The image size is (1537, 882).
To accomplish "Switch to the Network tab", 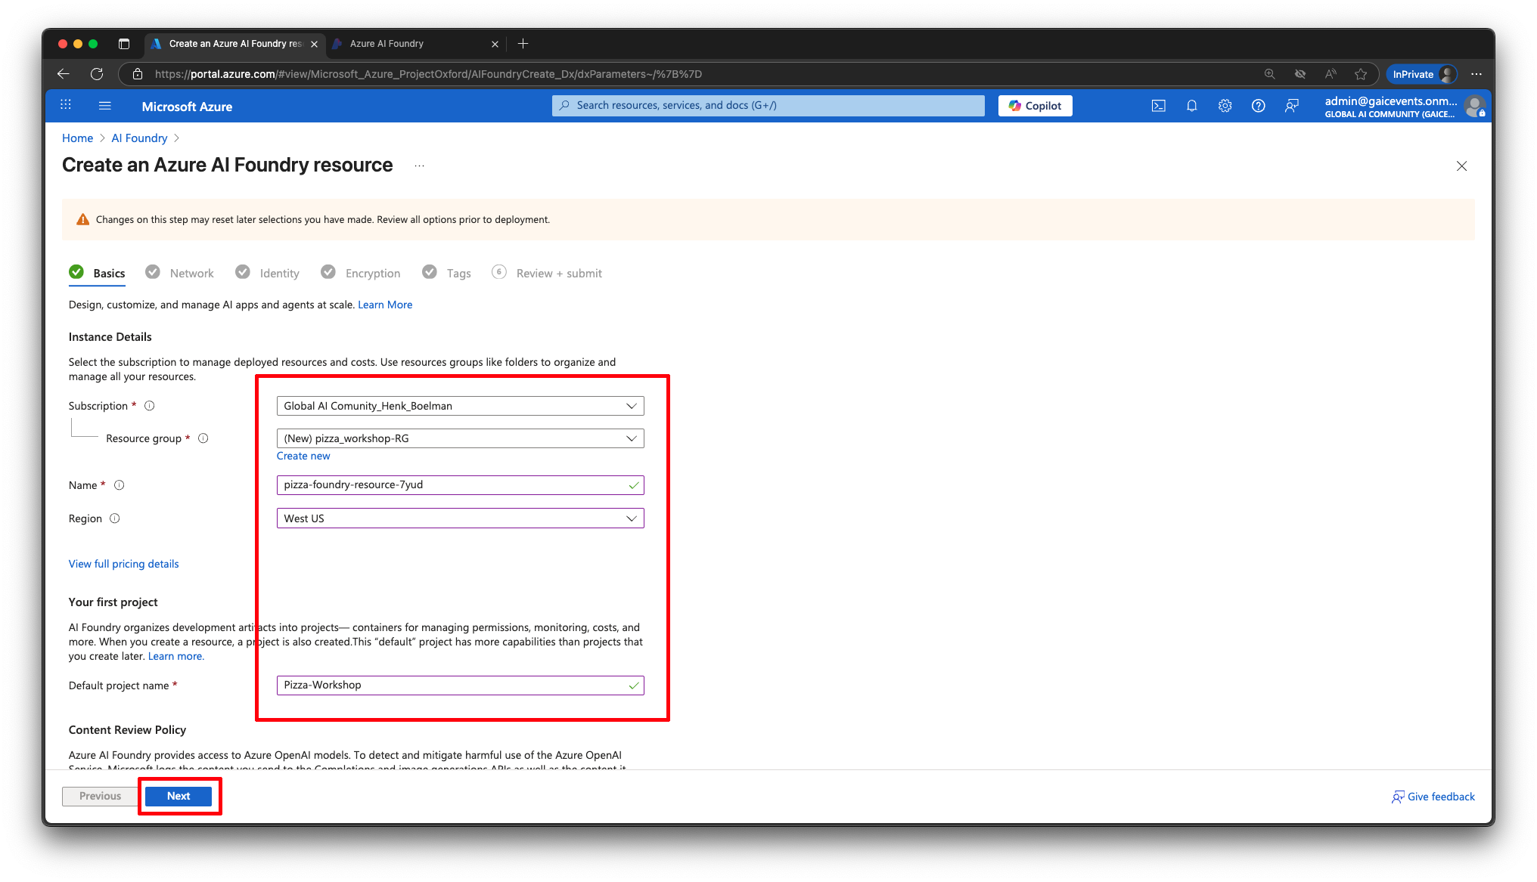I will click(x=191, y=274).
